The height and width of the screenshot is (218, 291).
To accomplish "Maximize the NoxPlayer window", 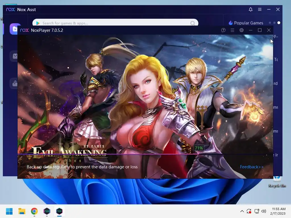I will tap(260, 30).
